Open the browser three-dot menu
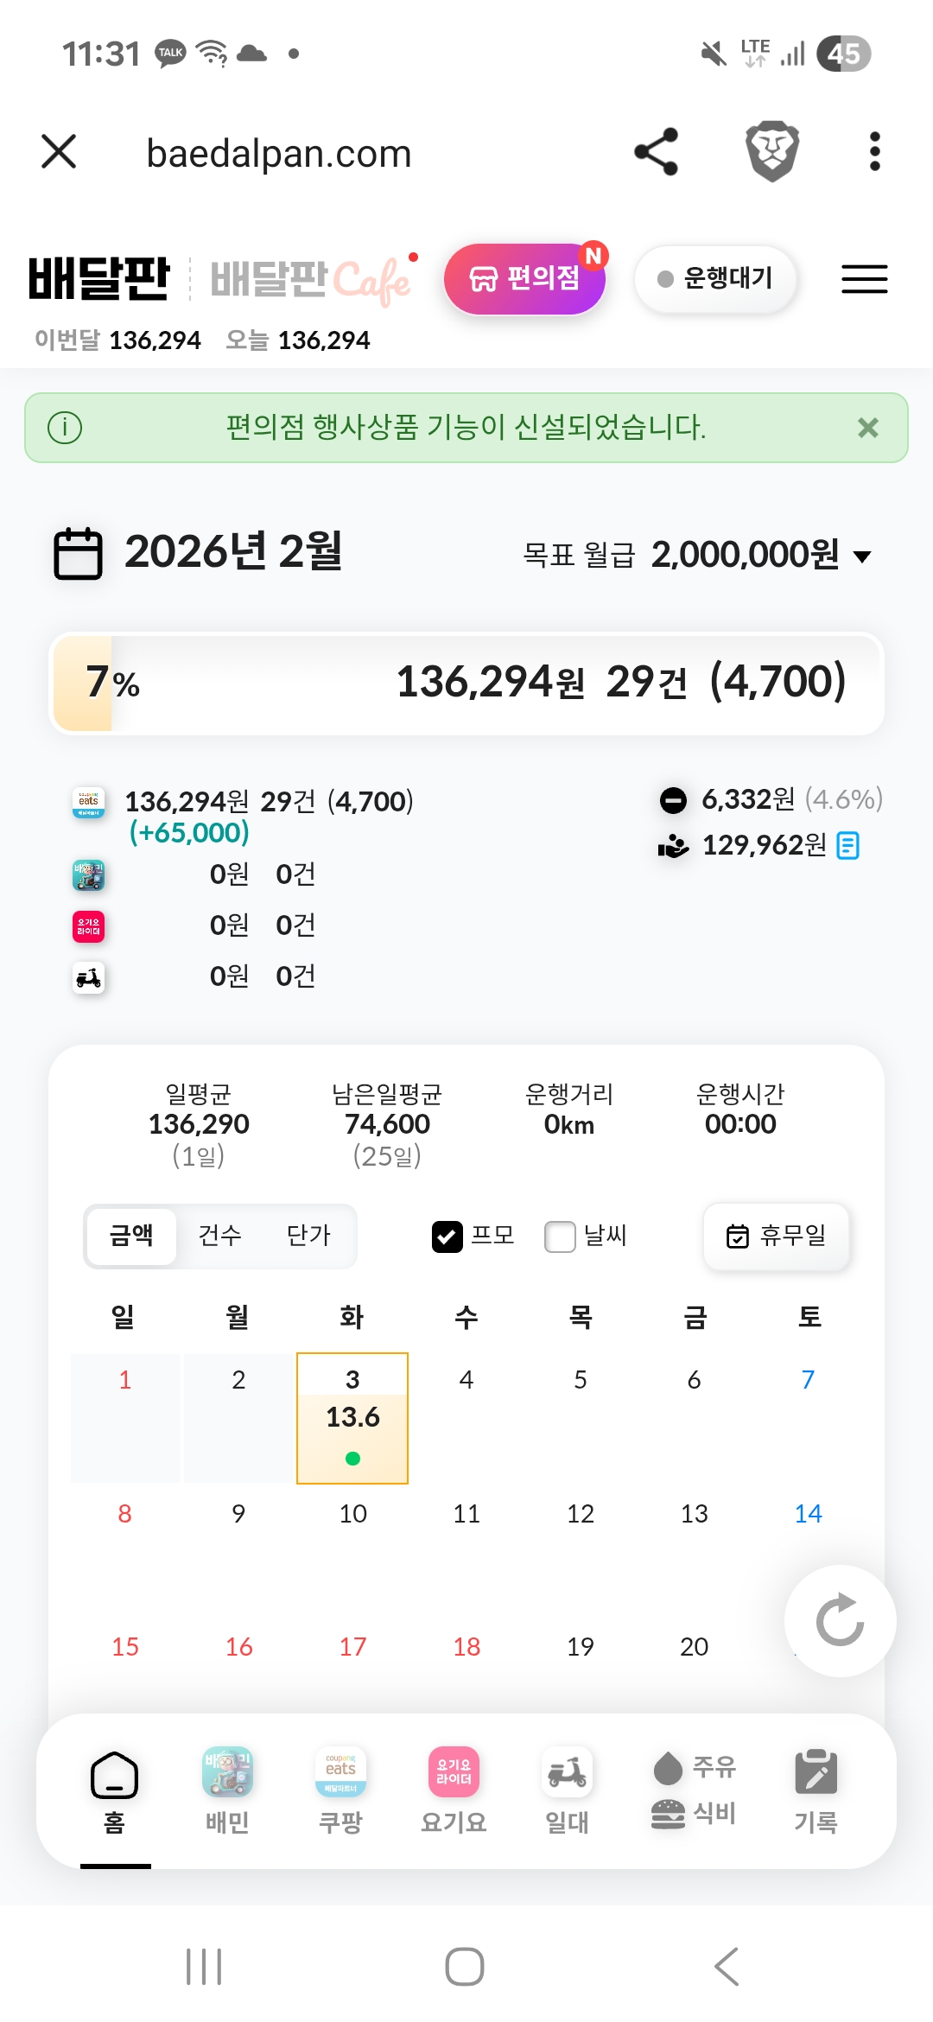 tap(874, 152)
